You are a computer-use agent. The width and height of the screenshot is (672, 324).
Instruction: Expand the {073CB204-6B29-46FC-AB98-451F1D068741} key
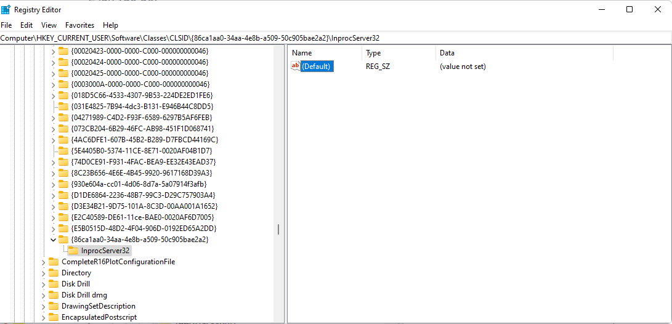pyautogui.click(x=53, y=129)
